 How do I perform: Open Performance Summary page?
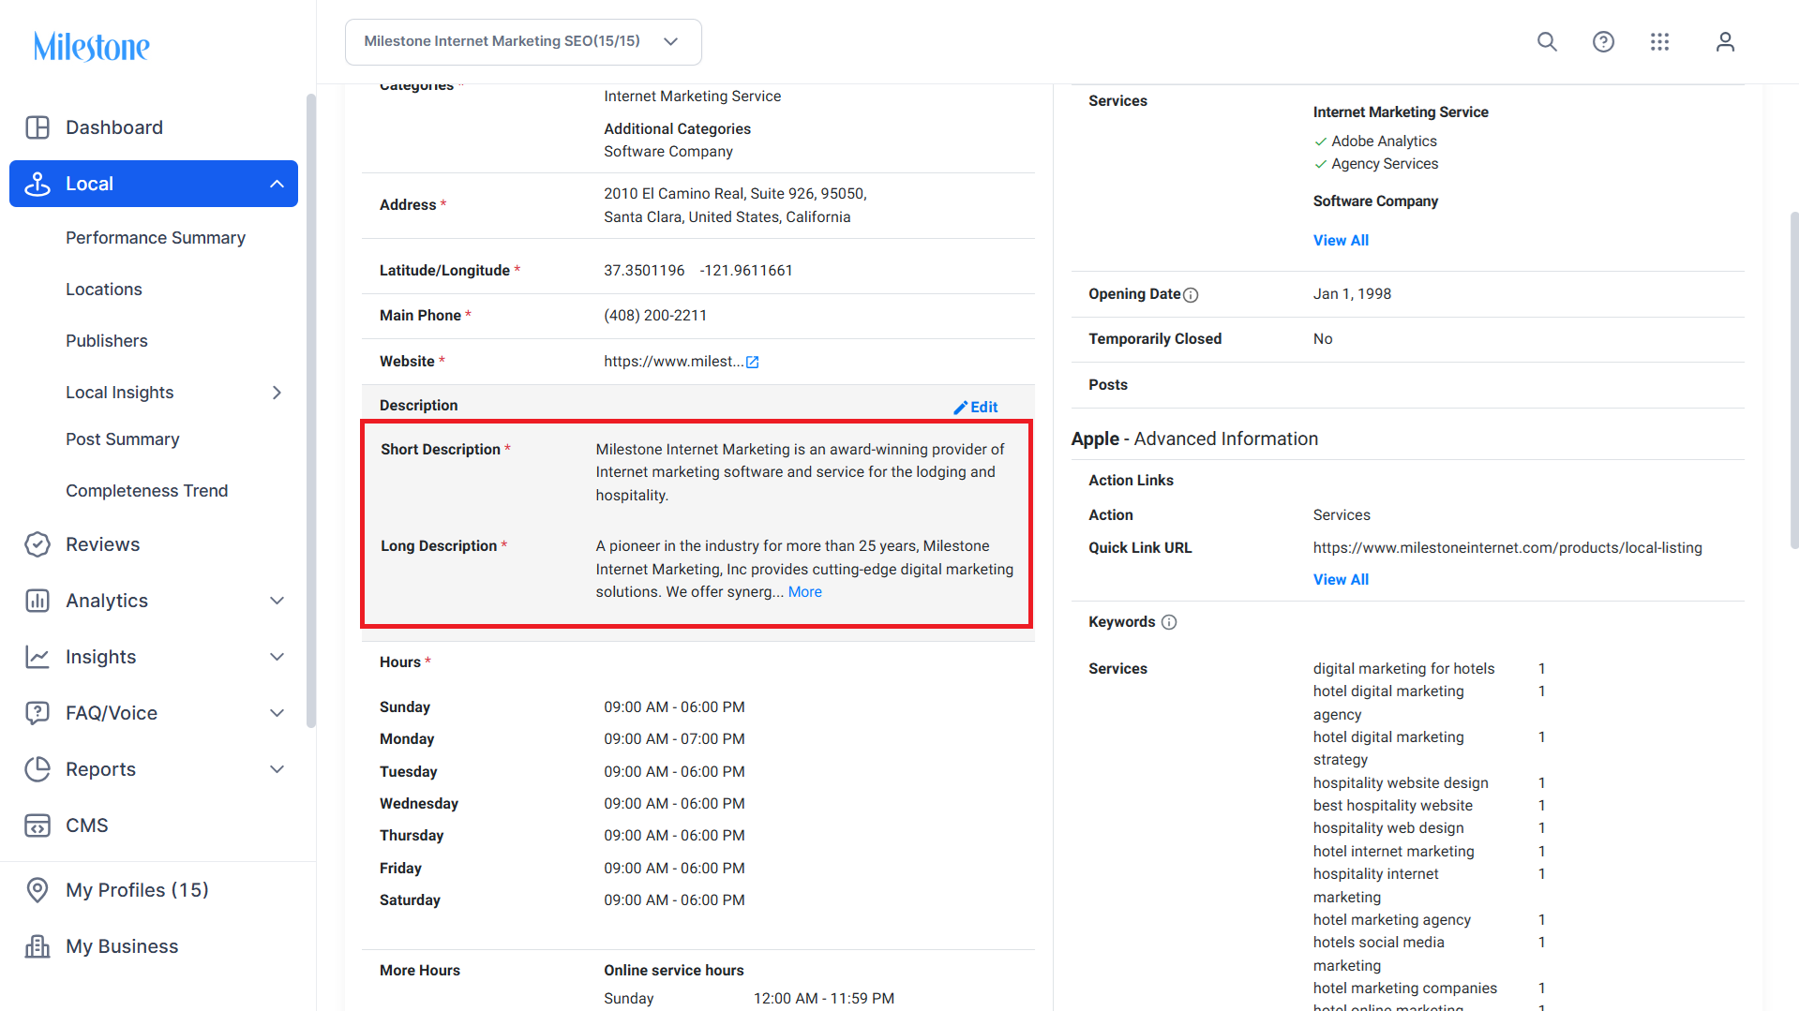pos(156,238)
